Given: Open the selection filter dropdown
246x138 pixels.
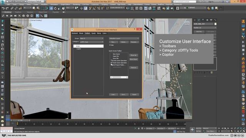Looking at the screenshot, I should coord(27,8).
